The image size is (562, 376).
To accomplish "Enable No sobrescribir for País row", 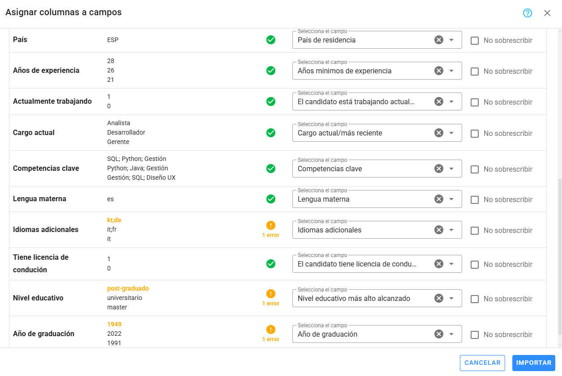I will [x=475, y=41].
